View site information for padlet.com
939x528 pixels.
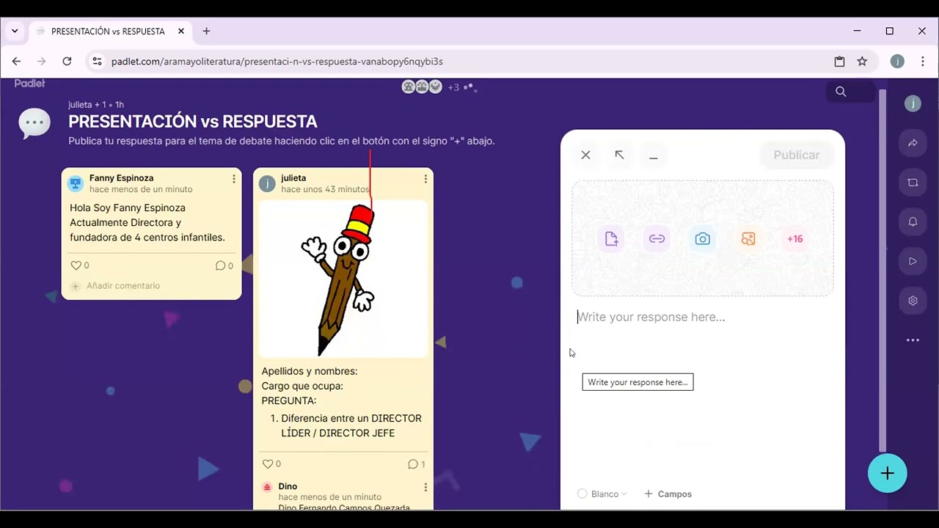click(97, 62)
